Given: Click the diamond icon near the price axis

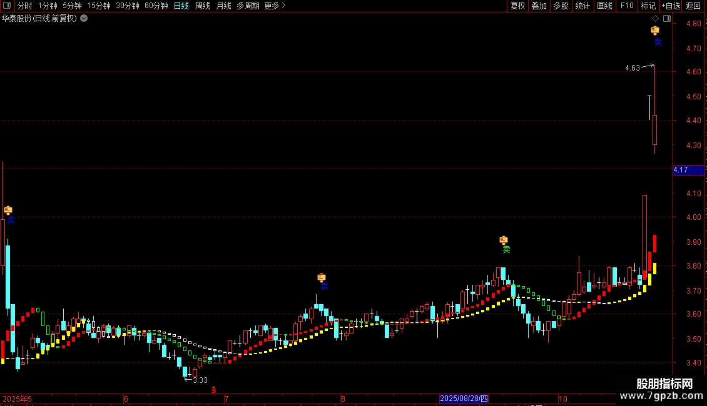Looking at the screenshot, I should pos(655,19).
